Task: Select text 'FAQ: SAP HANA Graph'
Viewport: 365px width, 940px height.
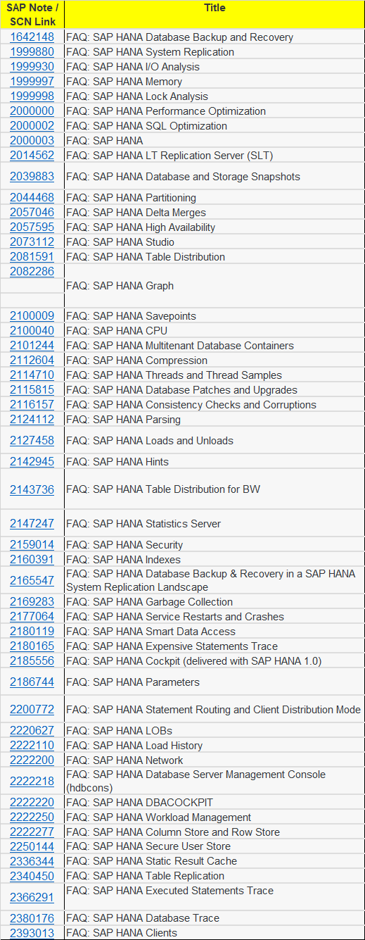Action: 120,286
